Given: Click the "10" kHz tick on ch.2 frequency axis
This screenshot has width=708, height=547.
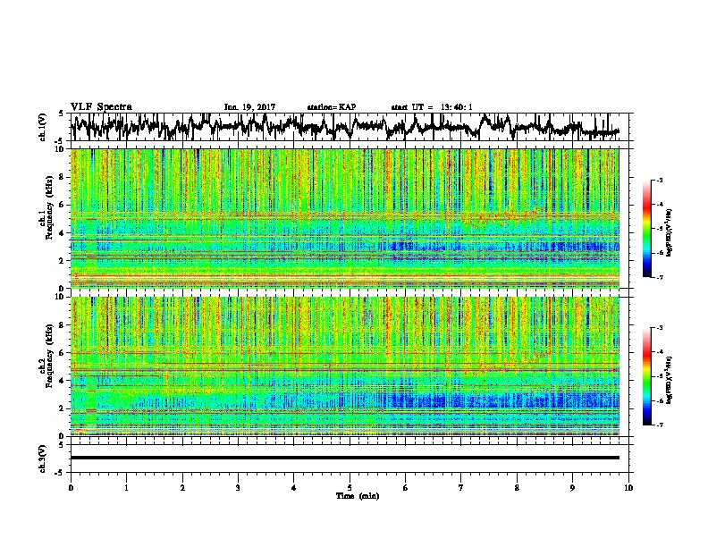Looking at the screenshot, I should [61, 297].
